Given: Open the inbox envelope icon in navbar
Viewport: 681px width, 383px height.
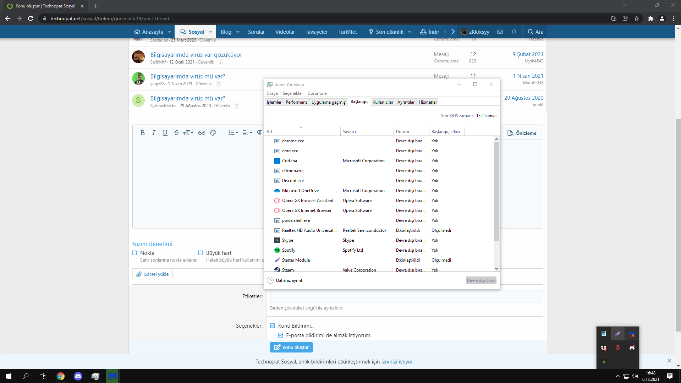Looking at the screenshot, I should [500, 32].
